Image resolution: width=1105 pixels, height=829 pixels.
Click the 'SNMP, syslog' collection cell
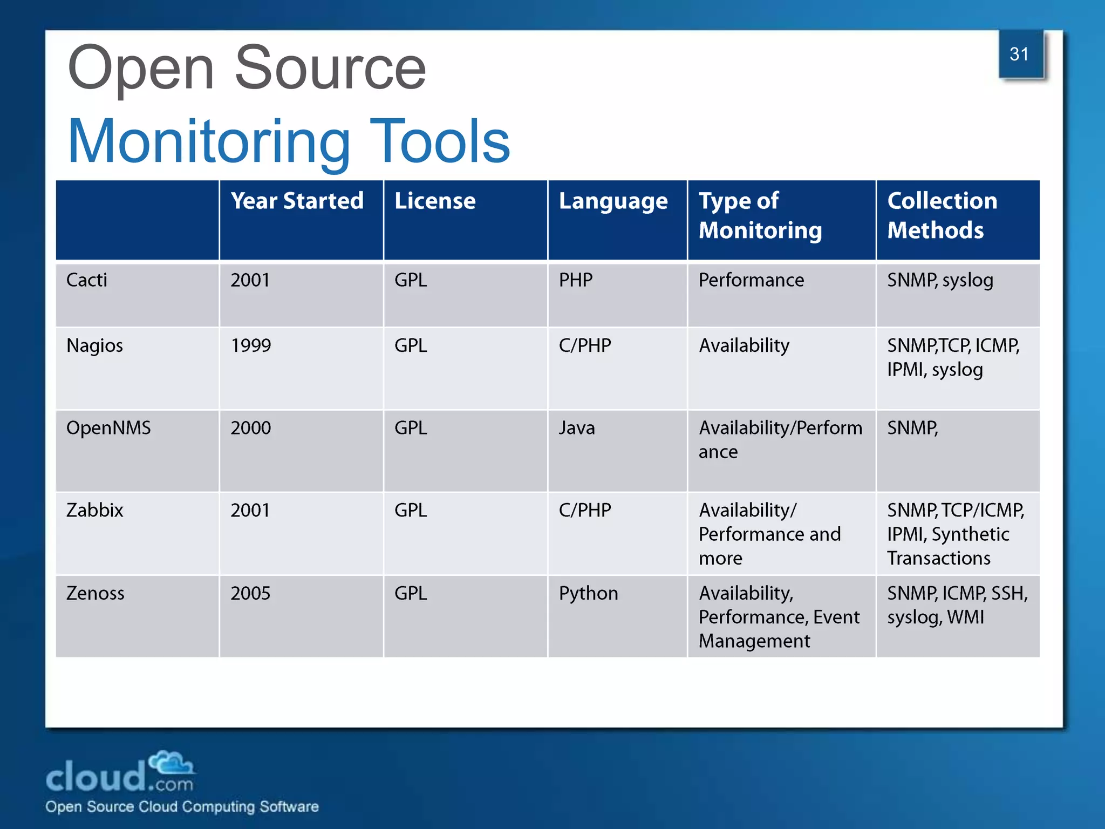[958, 295]
